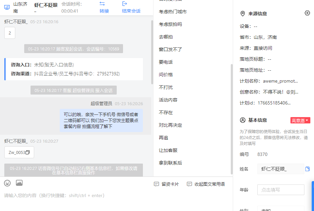
Task: End the chat with 结束会话
Action: click(131, 7)
